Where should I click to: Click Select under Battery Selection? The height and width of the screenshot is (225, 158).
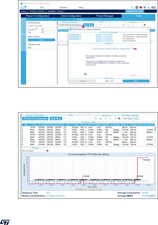(42, 40)
